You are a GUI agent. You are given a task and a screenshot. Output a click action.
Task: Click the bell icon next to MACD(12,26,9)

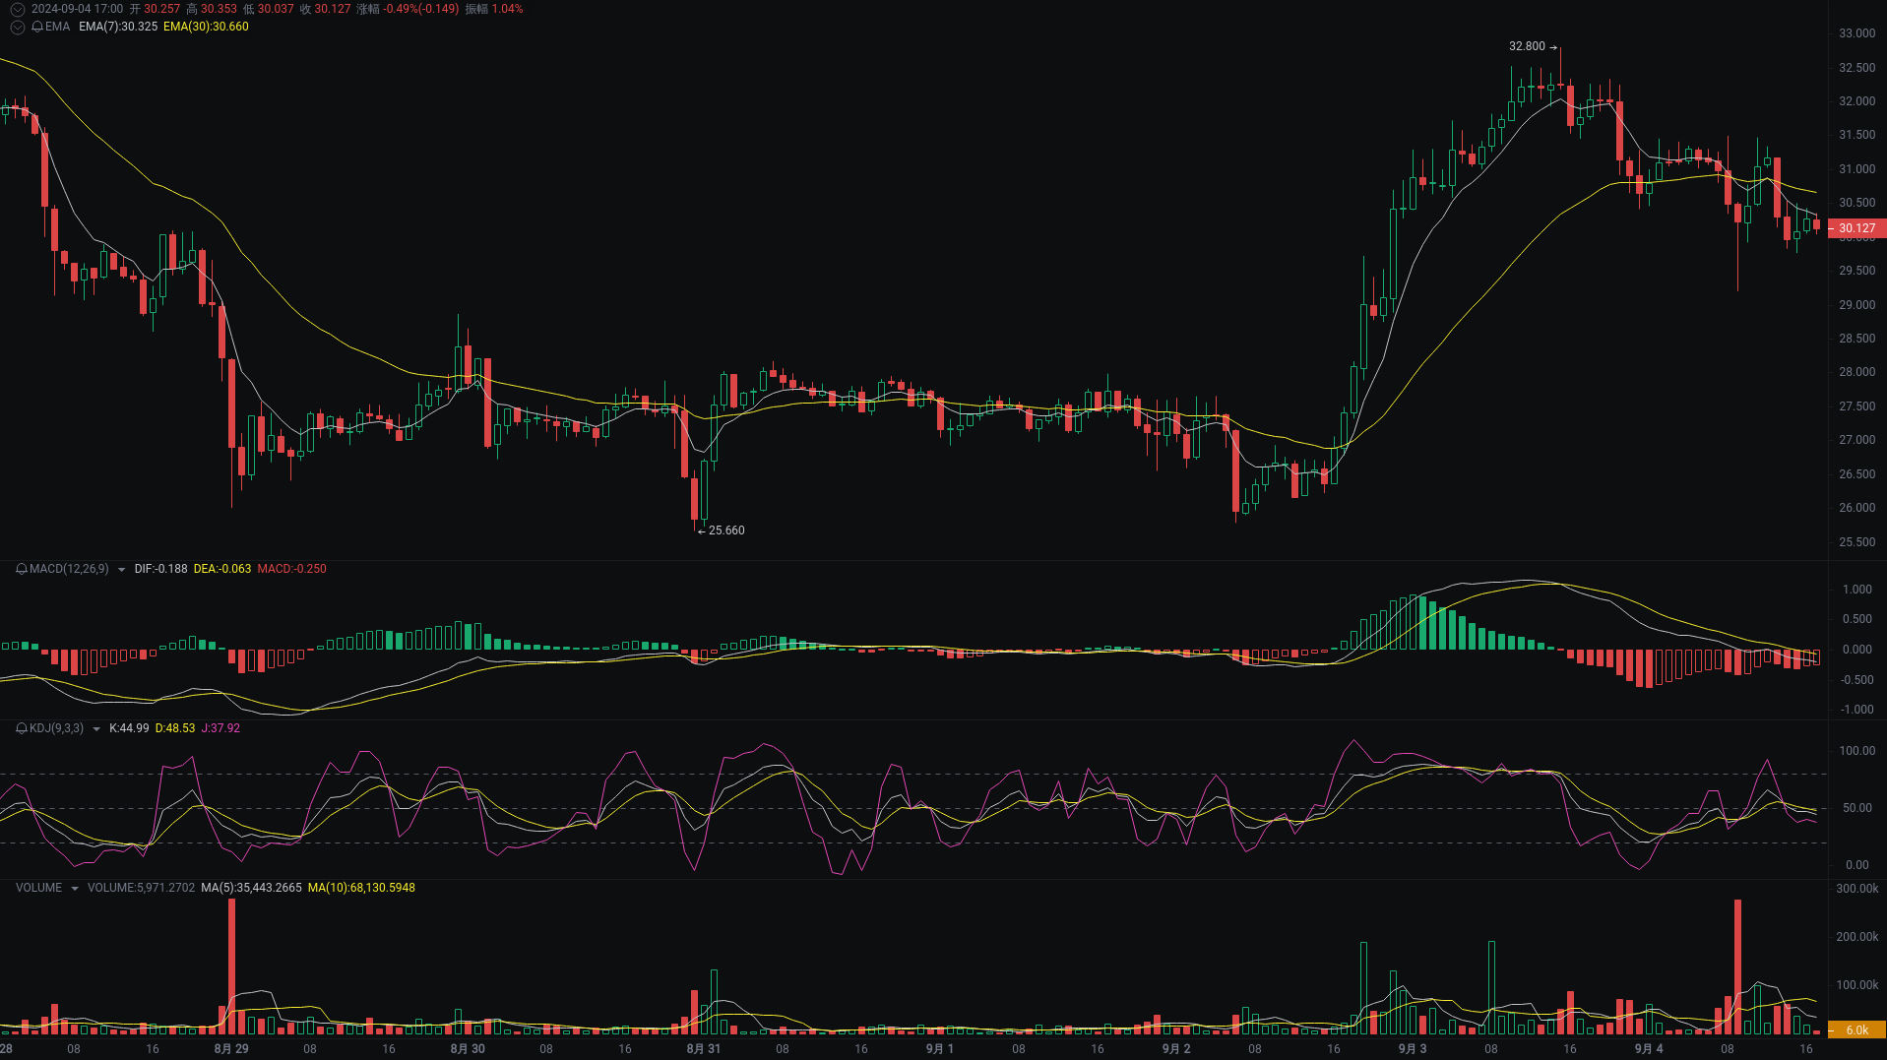[22, 569]
